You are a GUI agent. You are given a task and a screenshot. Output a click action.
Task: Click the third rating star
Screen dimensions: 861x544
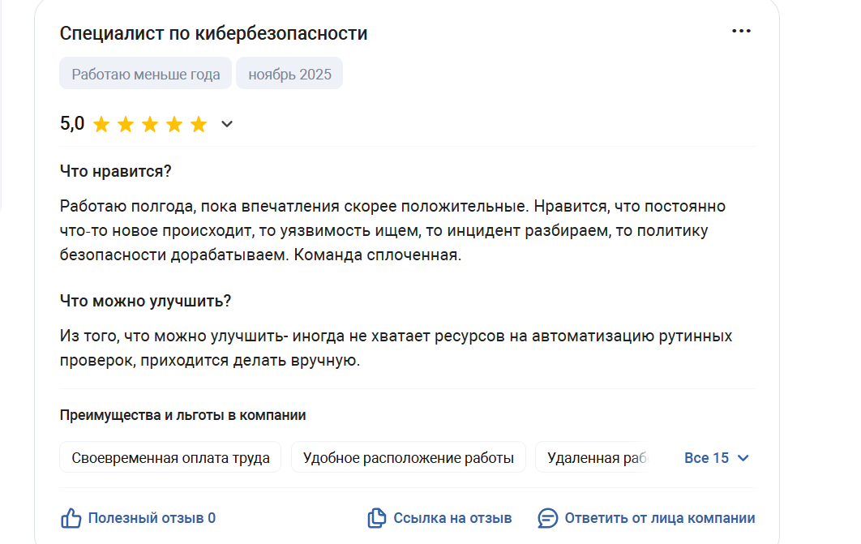[x=150, y=125]
